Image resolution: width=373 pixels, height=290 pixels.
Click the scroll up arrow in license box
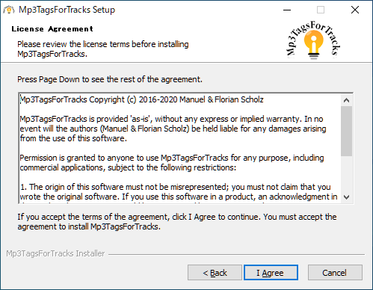click(346, 100)
